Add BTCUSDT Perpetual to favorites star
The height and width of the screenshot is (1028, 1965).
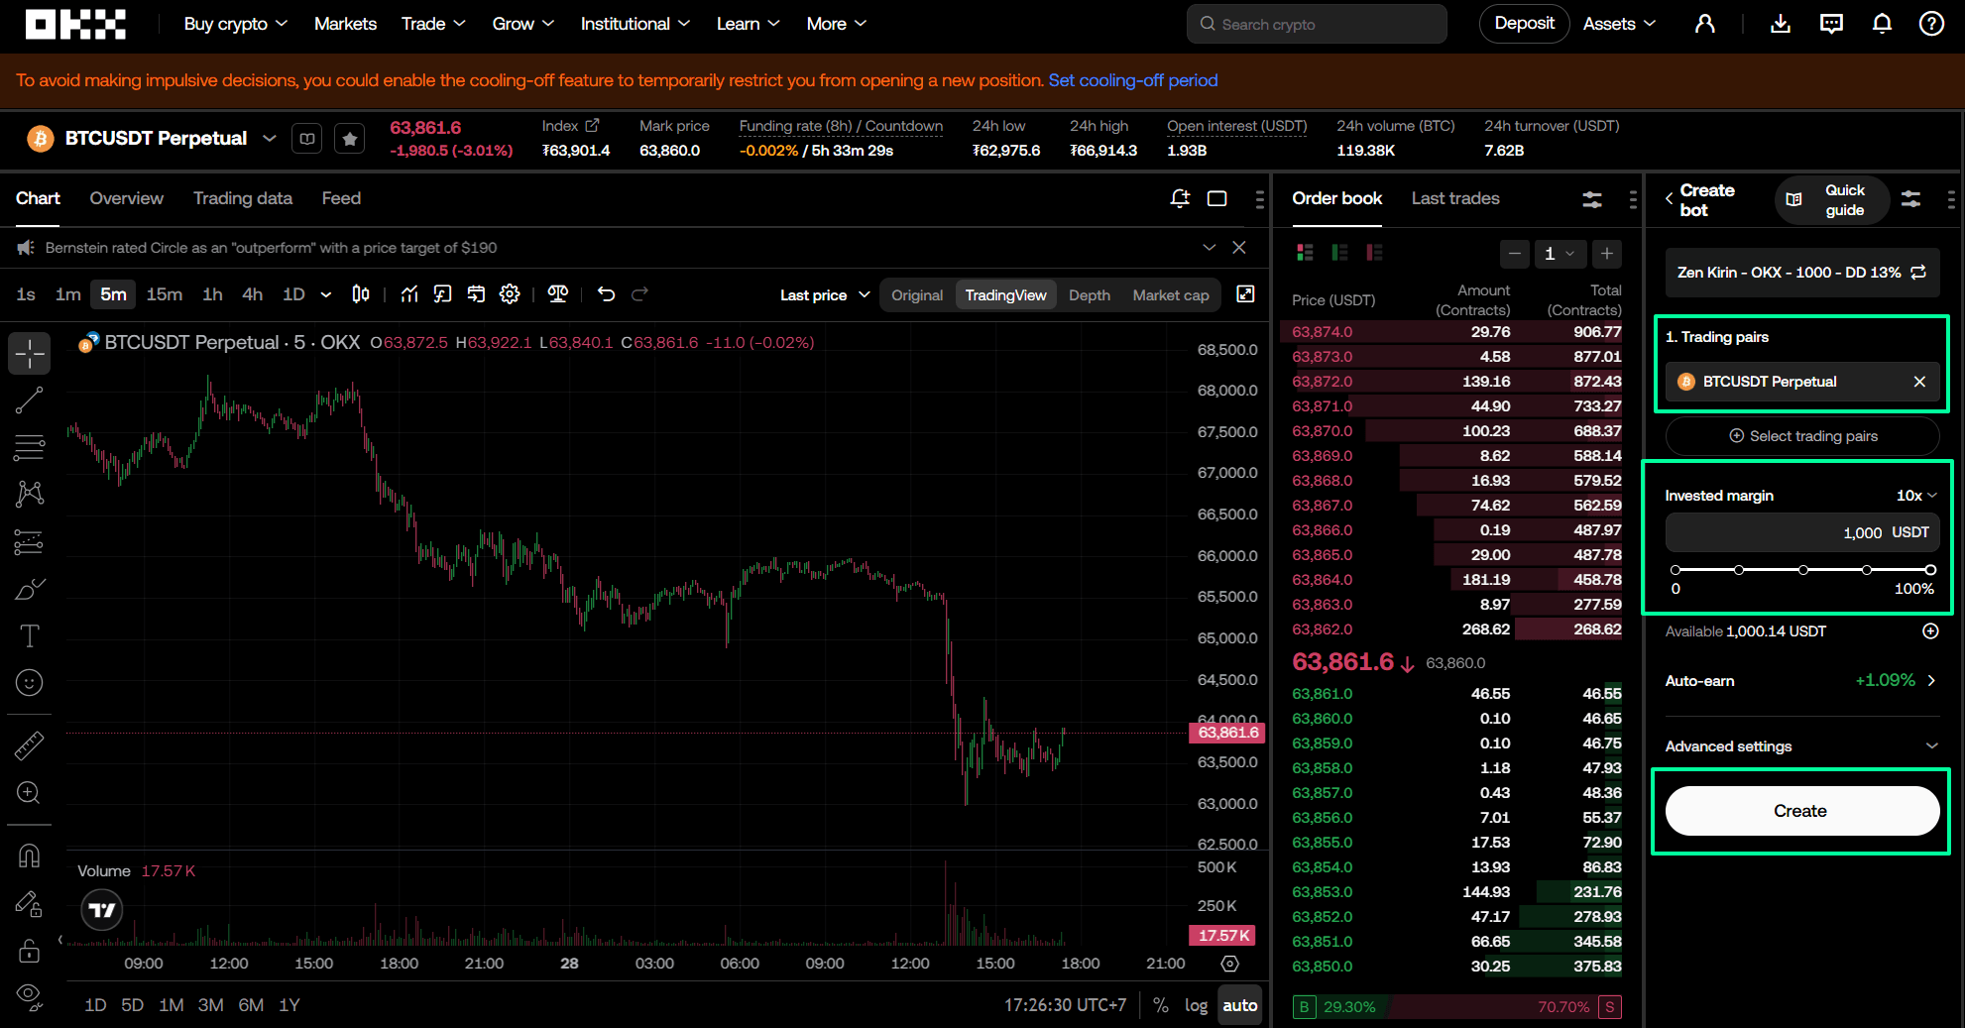[x=349, y=140]
